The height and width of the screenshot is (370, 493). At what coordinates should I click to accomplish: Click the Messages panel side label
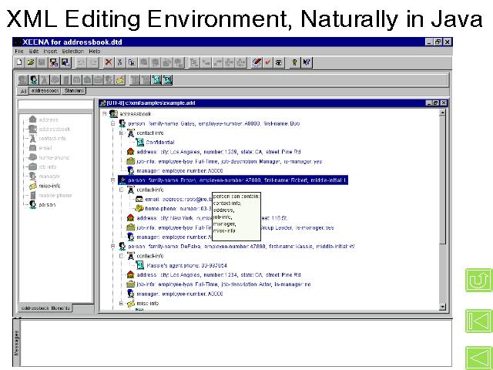point(16,343)
